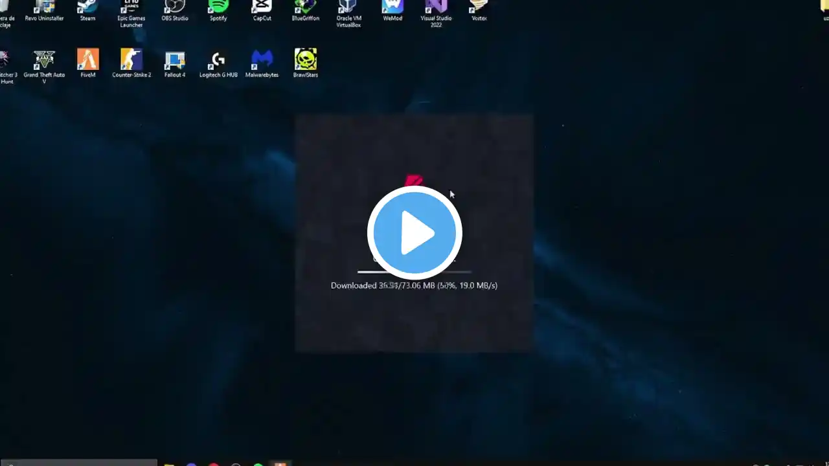
Task: Select the Vortex desktop shortcut
Action: click(479, 11)
